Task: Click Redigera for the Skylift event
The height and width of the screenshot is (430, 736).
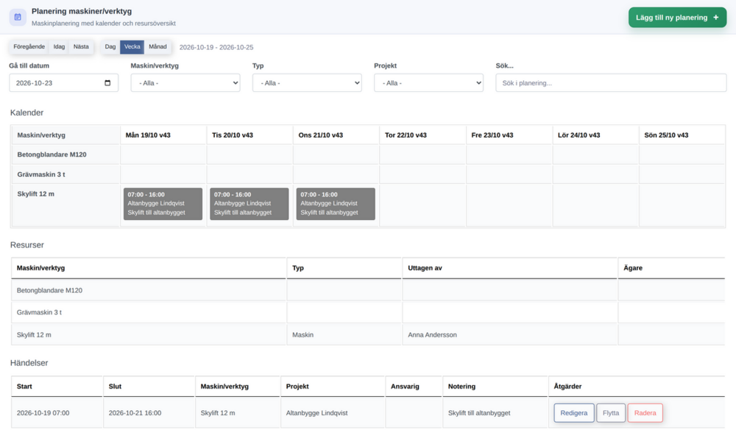Action: click(574, 413)
